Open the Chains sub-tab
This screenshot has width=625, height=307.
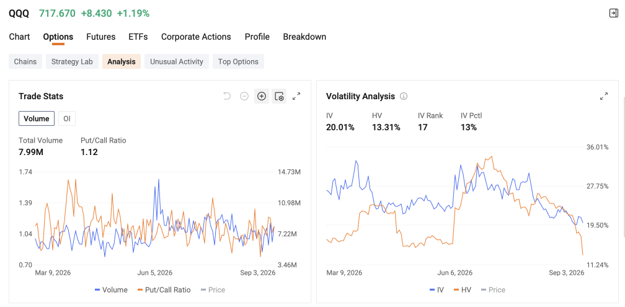25,61
